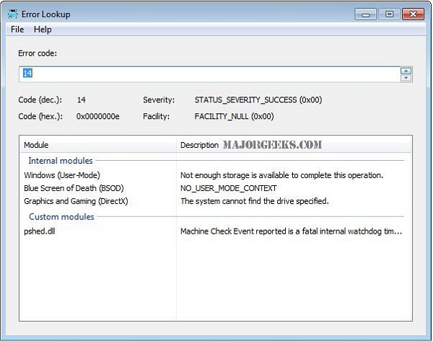Screen dimensions: 433x341
Task: Open the Help menu
Action: 43,30
